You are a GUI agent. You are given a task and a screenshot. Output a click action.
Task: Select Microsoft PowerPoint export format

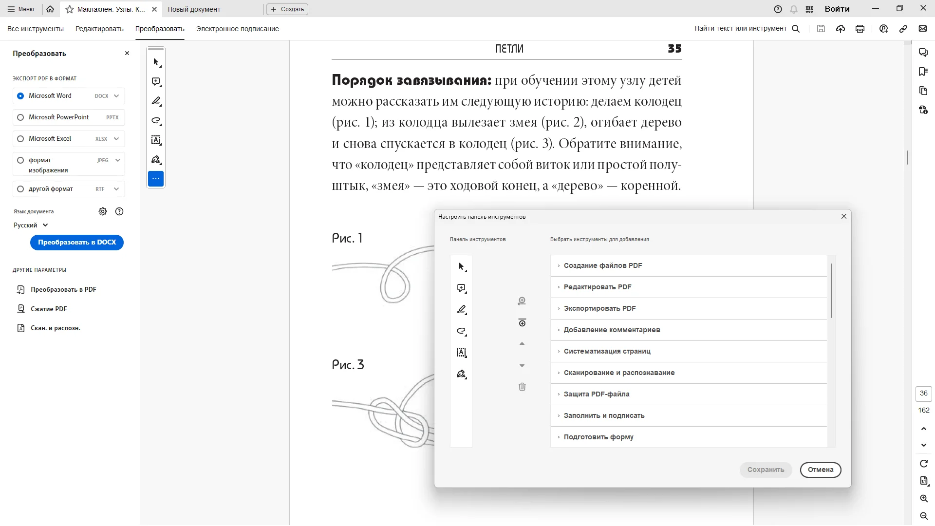pyautogui.click(x=20, y=117)
